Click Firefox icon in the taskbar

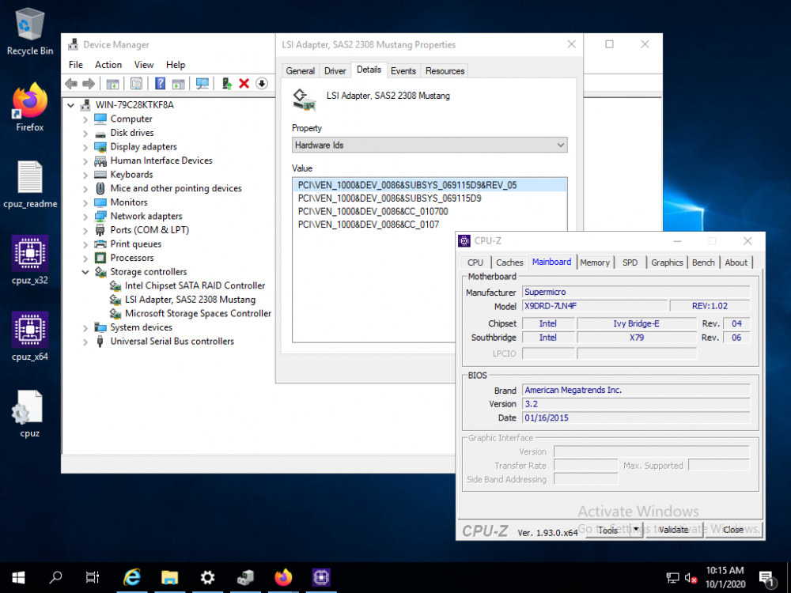pyautogui.click(x=283, y=577)
